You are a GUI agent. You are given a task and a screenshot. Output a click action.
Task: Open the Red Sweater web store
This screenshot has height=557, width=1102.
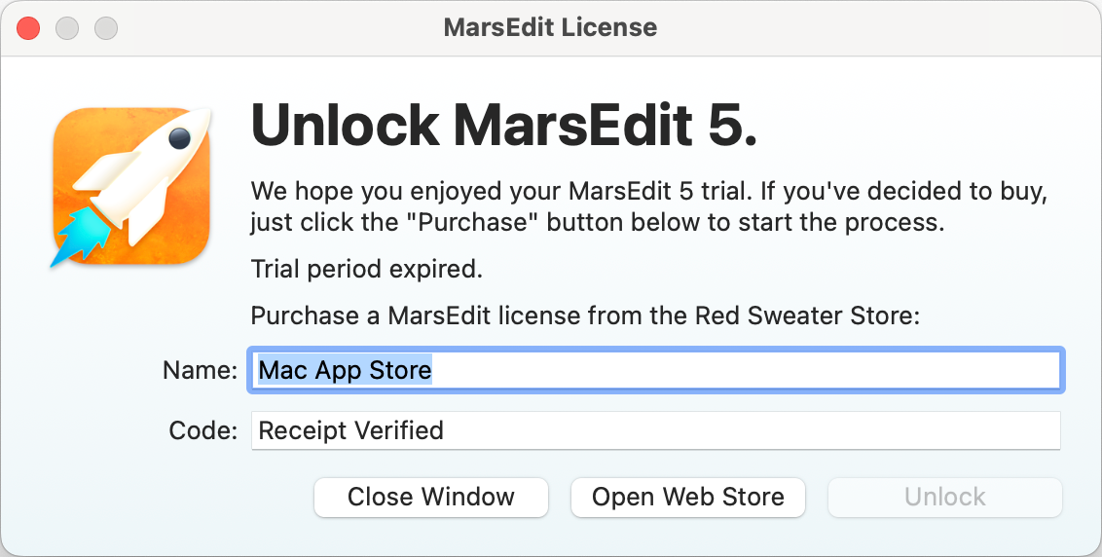(x=687, y=497)
